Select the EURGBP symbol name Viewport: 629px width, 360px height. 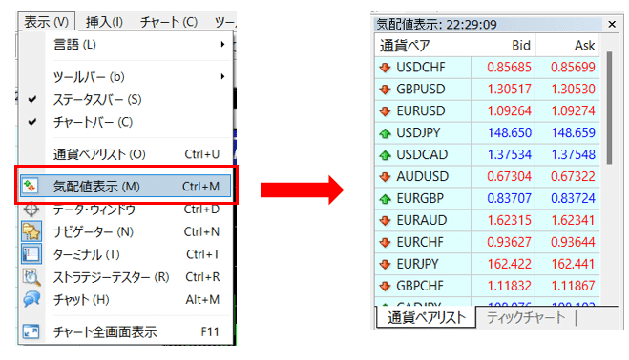420,199
